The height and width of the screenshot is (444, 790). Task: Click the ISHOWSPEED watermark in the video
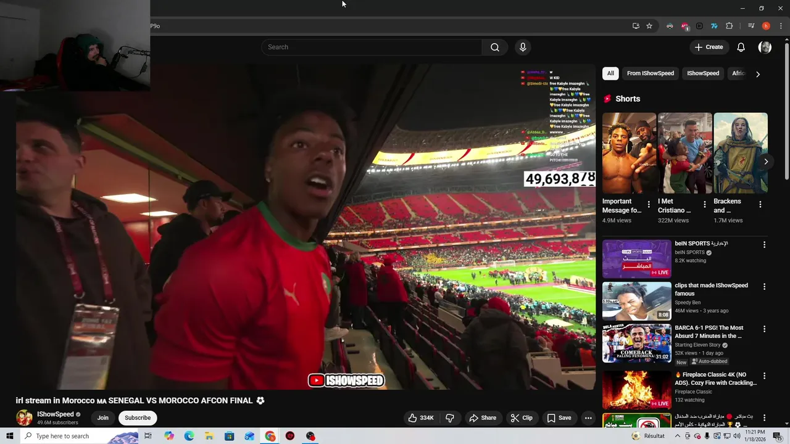point(346,380)
